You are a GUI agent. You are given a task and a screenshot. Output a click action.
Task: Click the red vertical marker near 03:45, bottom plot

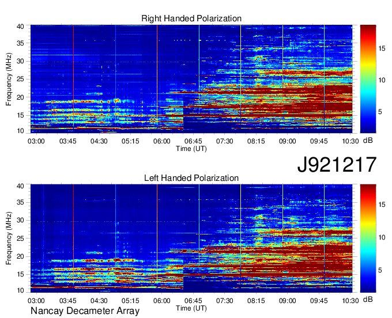point(74,236)
